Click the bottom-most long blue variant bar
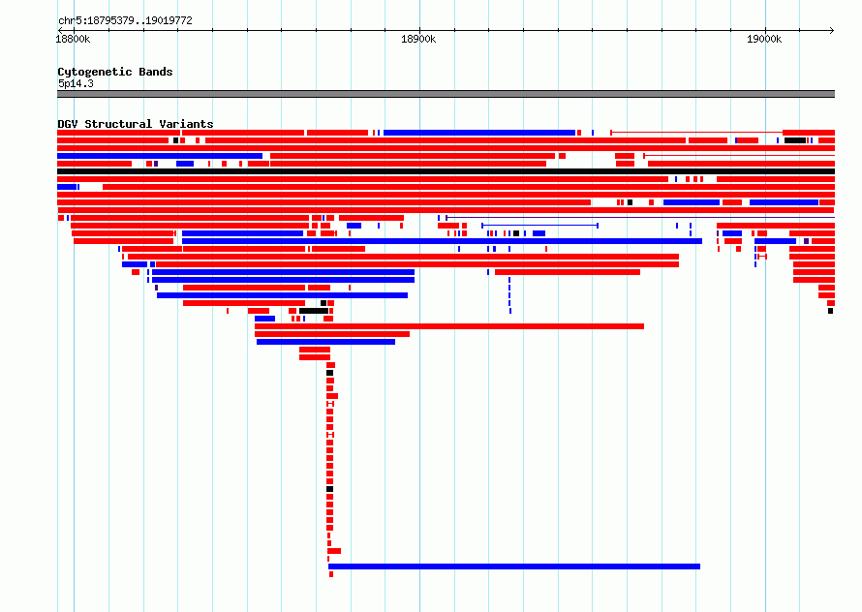Screen dimensions: 862x612 (514, 566)
